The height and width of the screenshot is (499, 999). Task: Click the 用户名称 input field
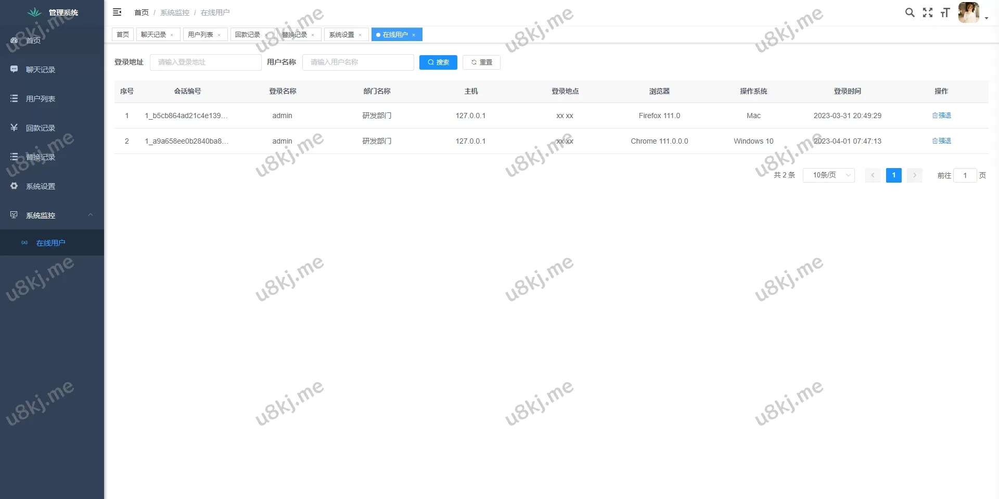click(x=358, y=62)
